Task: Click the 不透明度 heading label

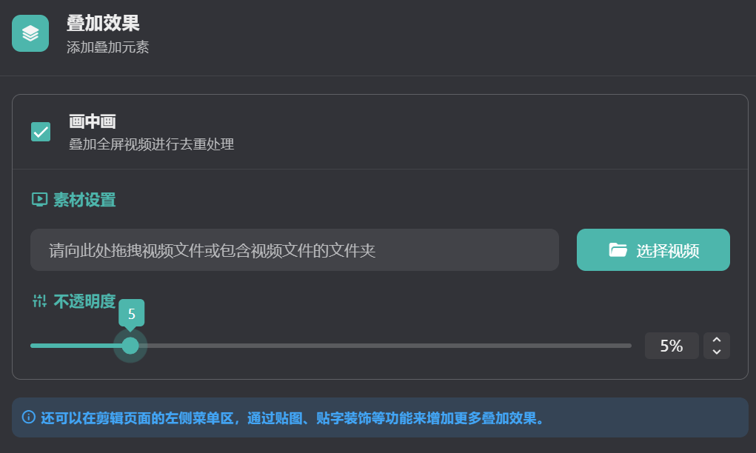Action: [84, 301]
